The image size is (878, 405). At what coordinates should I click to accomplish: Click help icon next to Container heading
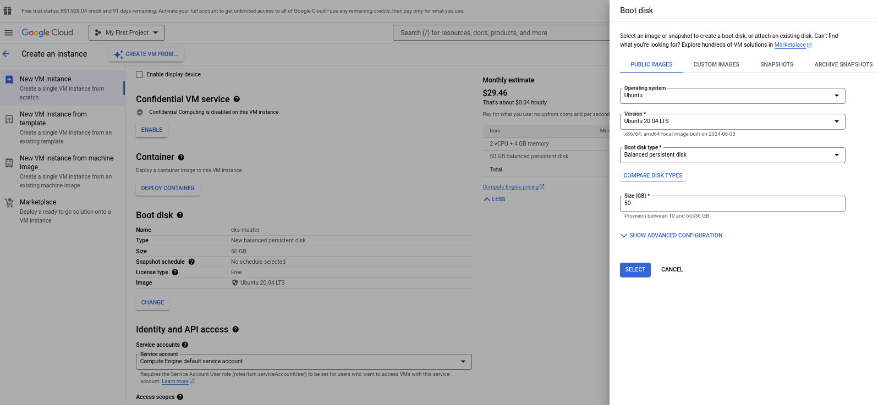[x=181, y=158]
